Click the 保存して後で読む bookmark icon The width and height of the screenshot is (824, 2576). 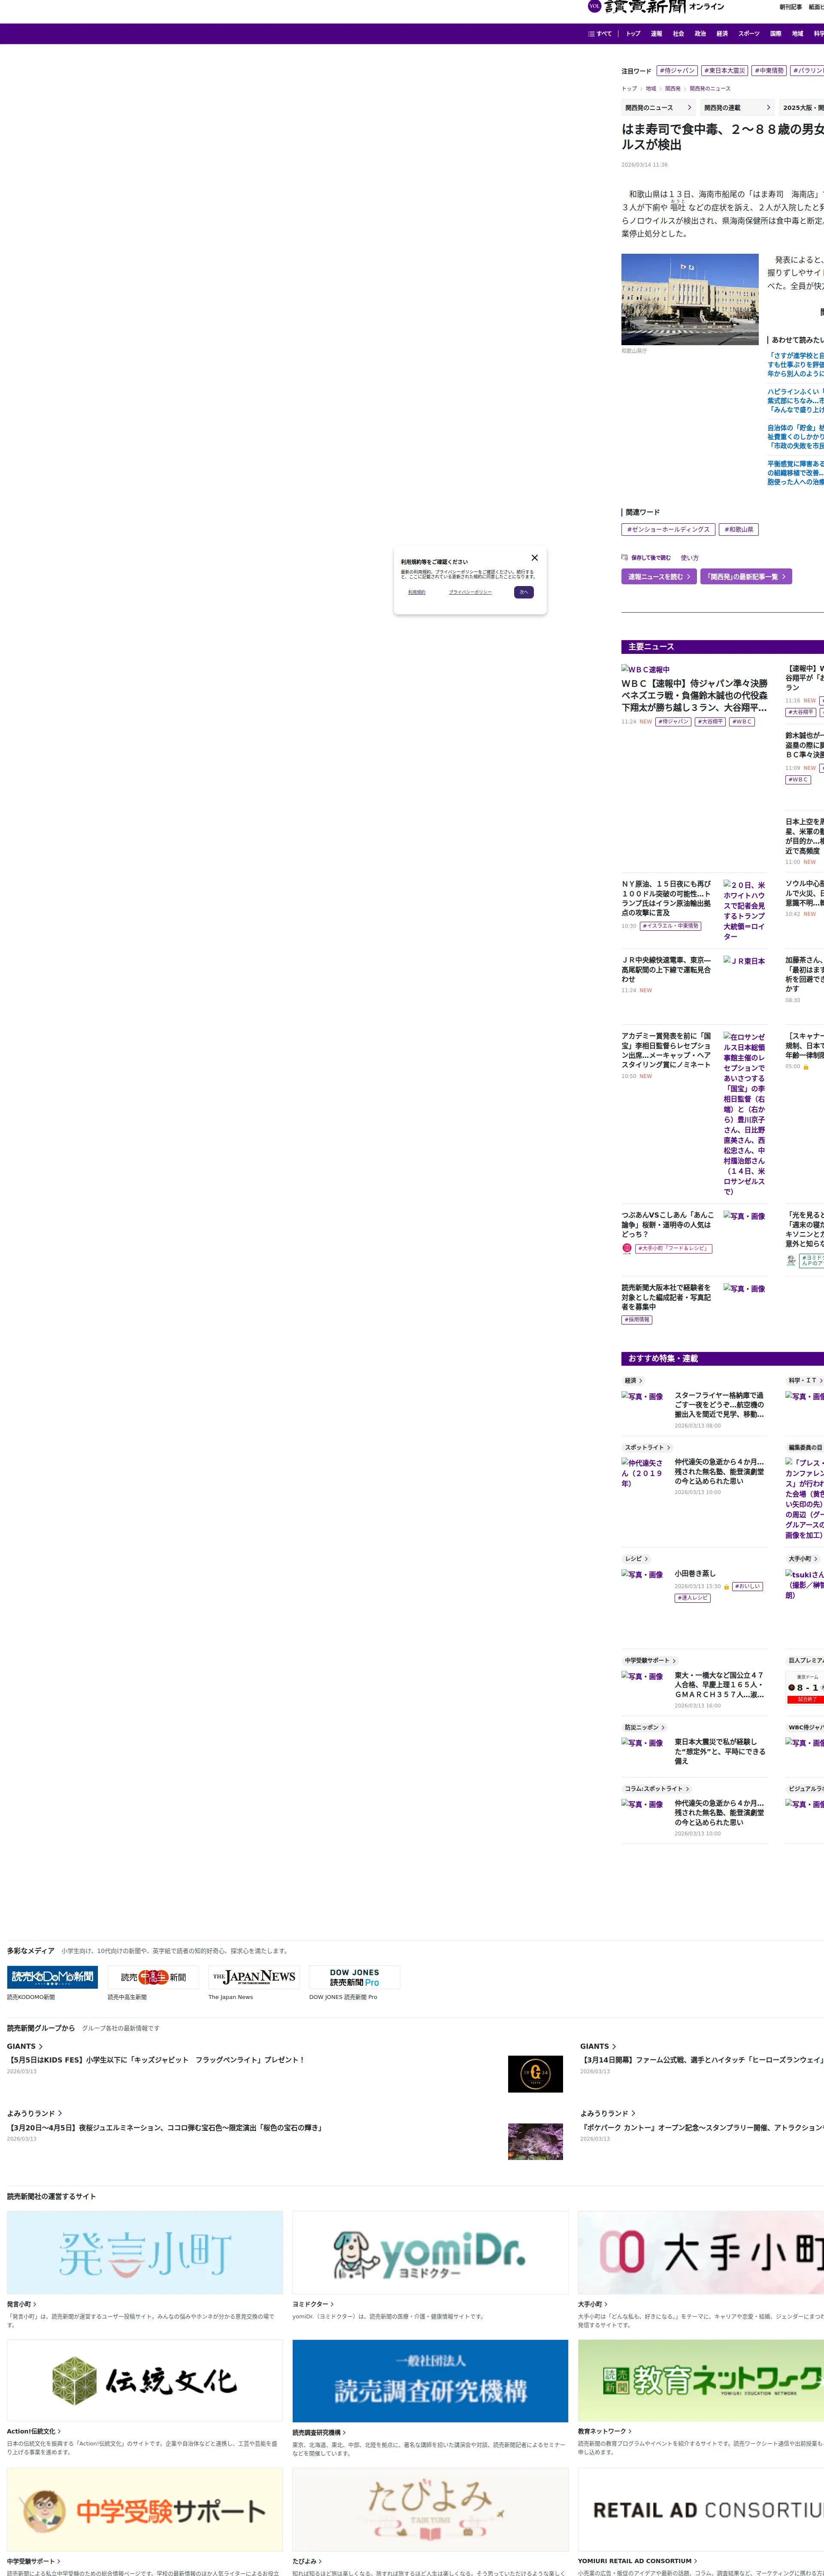[624, 558]
